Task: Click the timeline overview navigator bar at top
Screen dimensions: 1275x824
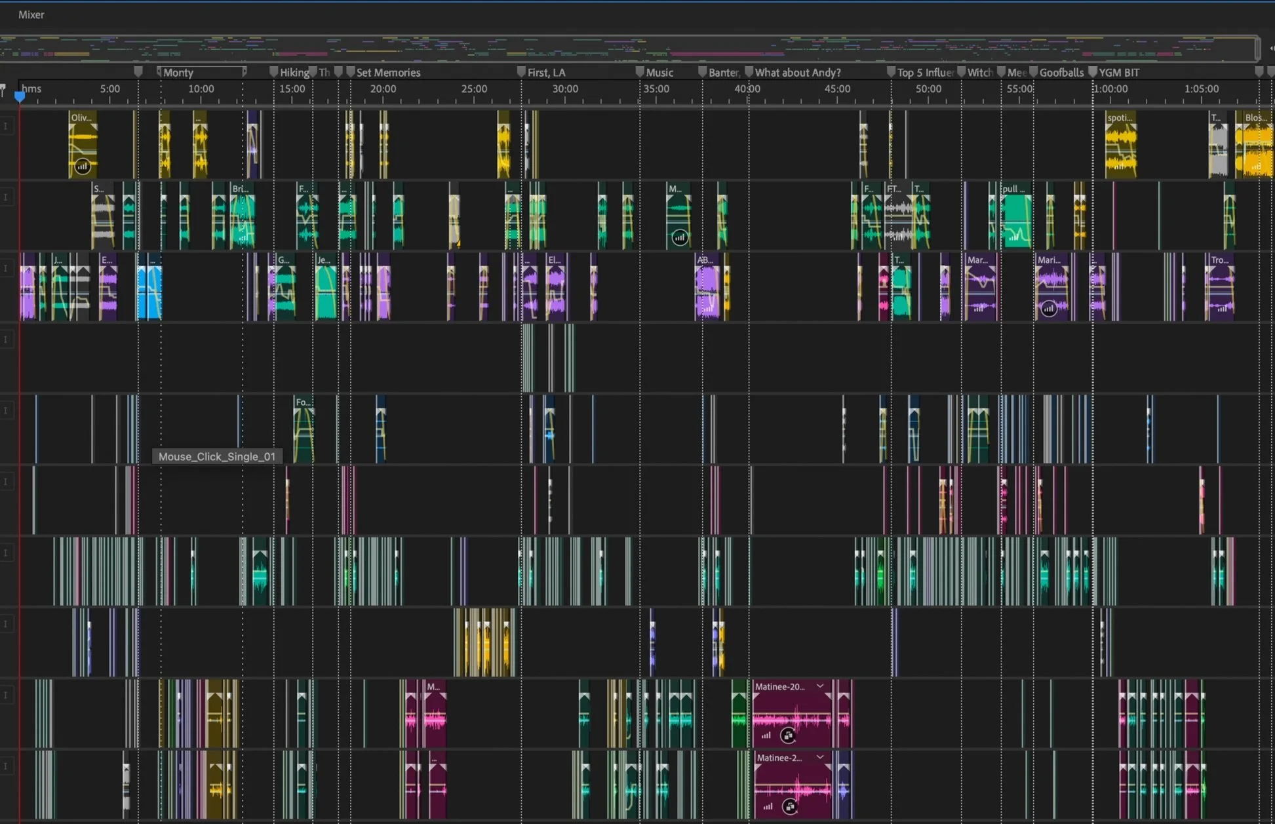Action: click(x=629, y=48)
